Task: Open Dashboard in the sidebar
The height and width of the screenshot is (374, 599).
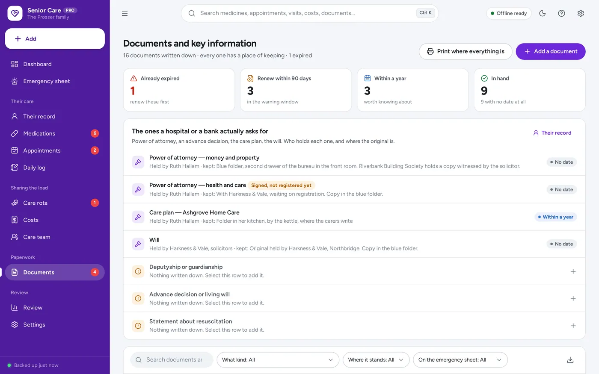Action: tap(55, 64)
